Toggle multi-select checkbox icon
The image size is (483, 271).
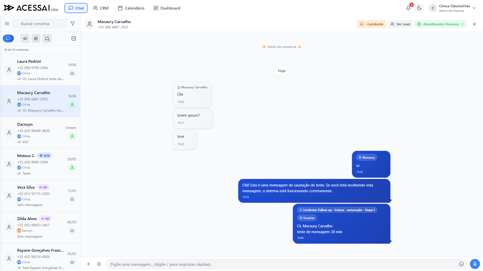point(74,38)
